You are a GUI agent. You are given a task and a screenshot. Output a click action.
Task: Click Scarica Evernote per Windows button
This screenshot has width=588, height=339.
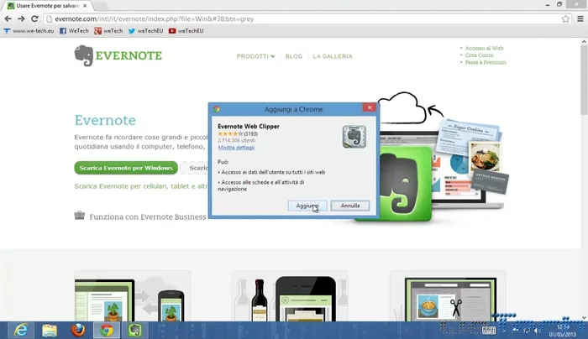126,168
